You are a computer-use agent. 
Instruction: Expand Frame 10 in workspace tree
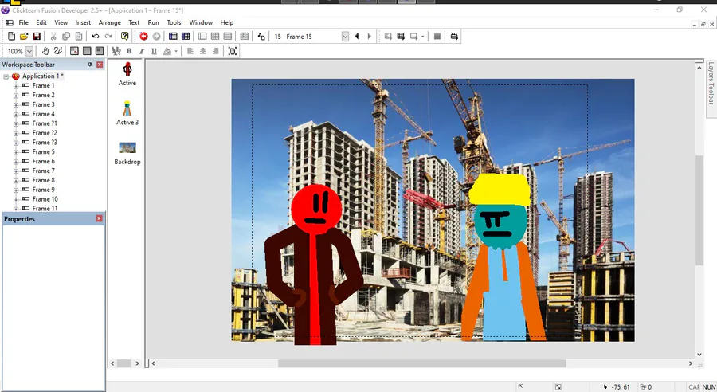click(x=16, y=199)
